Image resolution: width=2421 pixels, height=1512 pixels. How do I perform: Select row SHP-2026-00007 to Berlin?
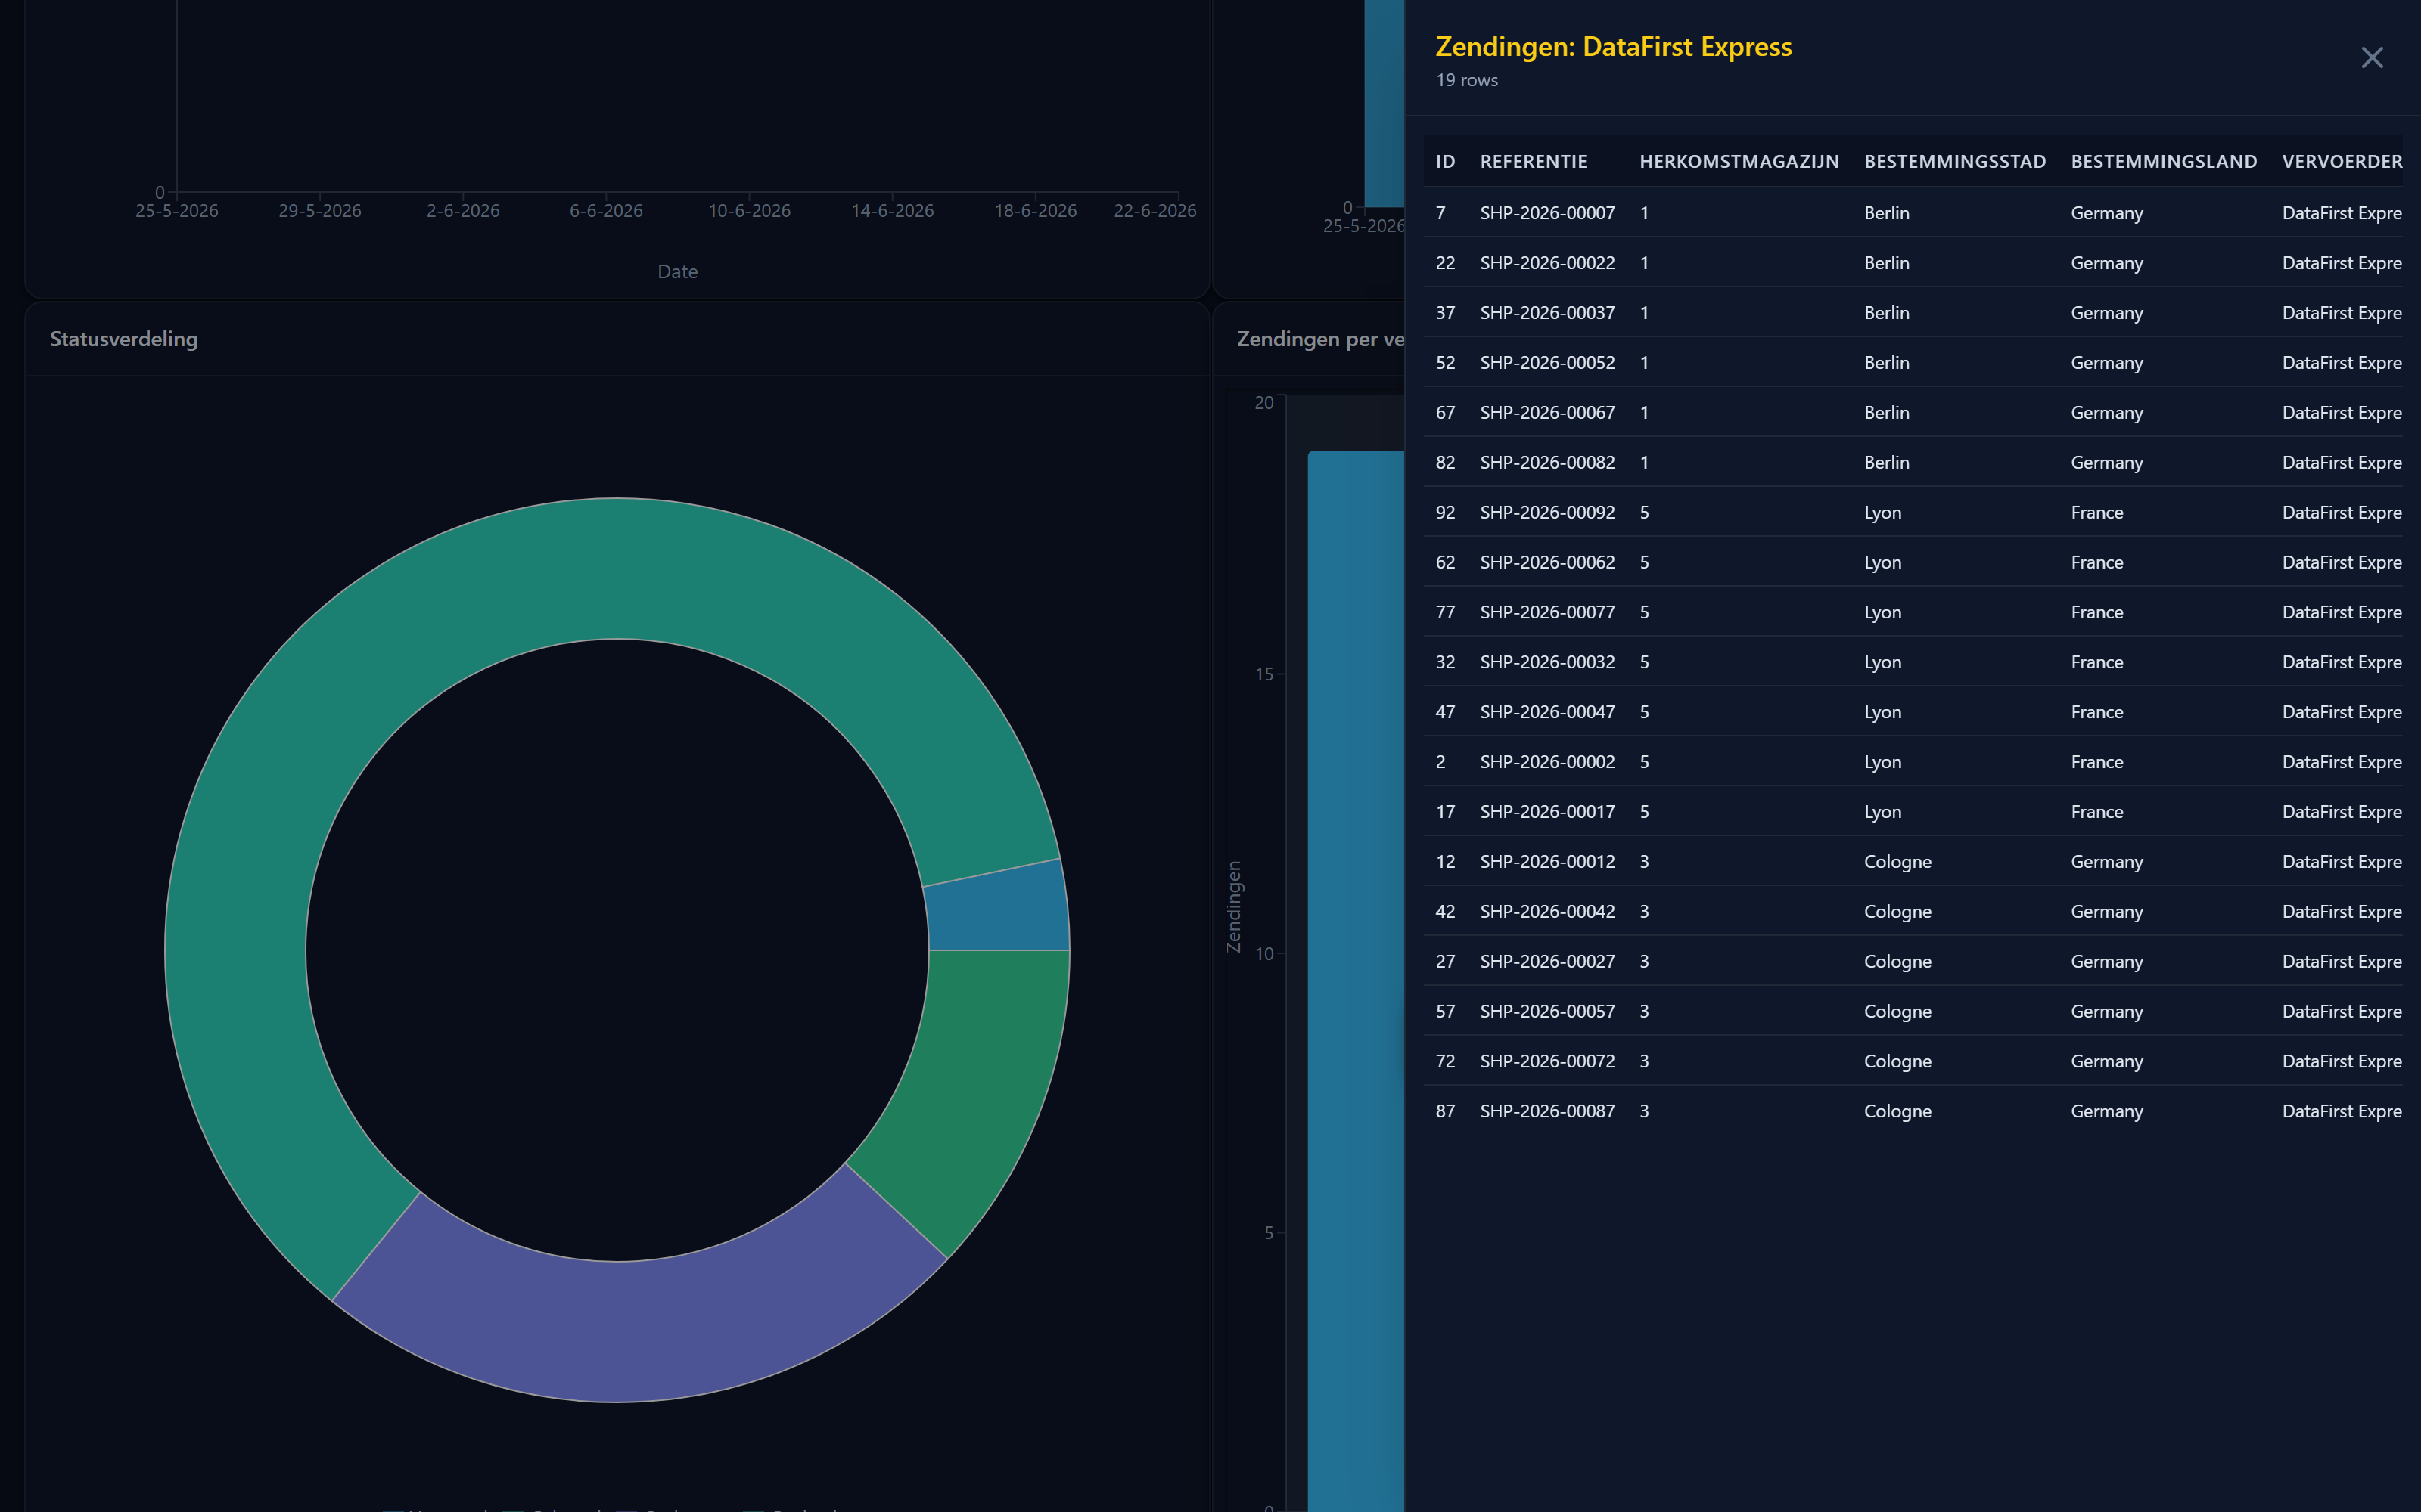pyautogui.click(x=1912, y=212)
